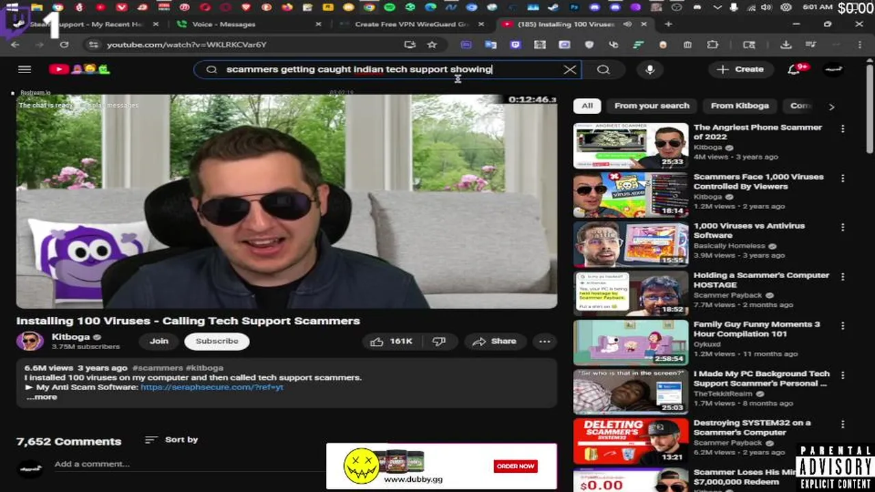The image size is (875, 492).
Task: Show more filter chips with the arrow
Action: [x=831, y=106]
